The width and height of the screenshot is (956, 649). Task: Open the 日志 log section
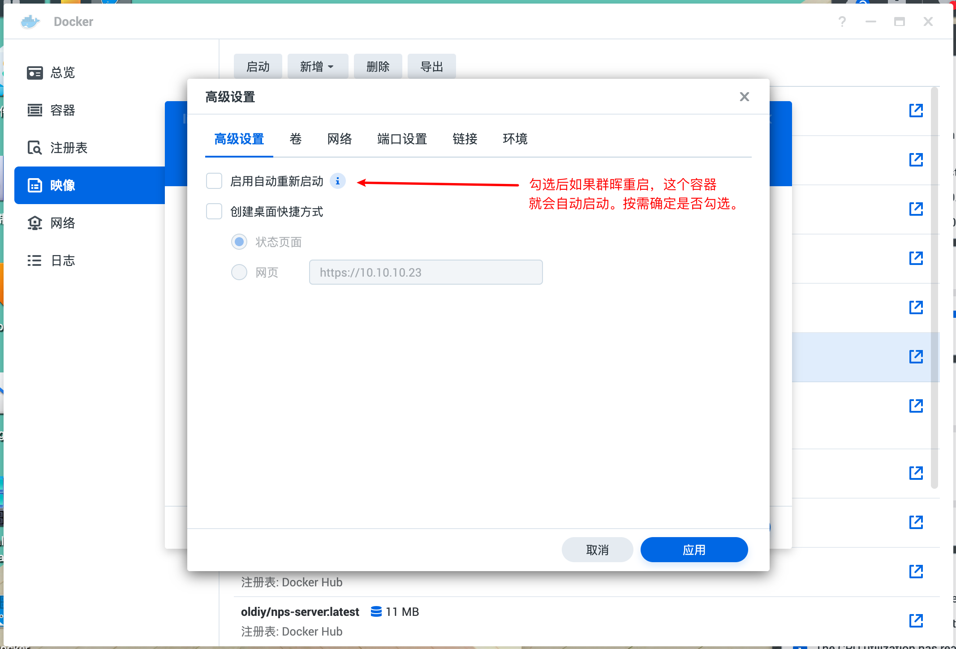90,260
